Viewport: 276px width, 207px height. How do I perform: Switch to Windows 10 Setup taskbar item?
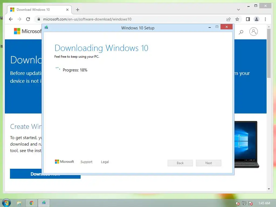(44, 203)
